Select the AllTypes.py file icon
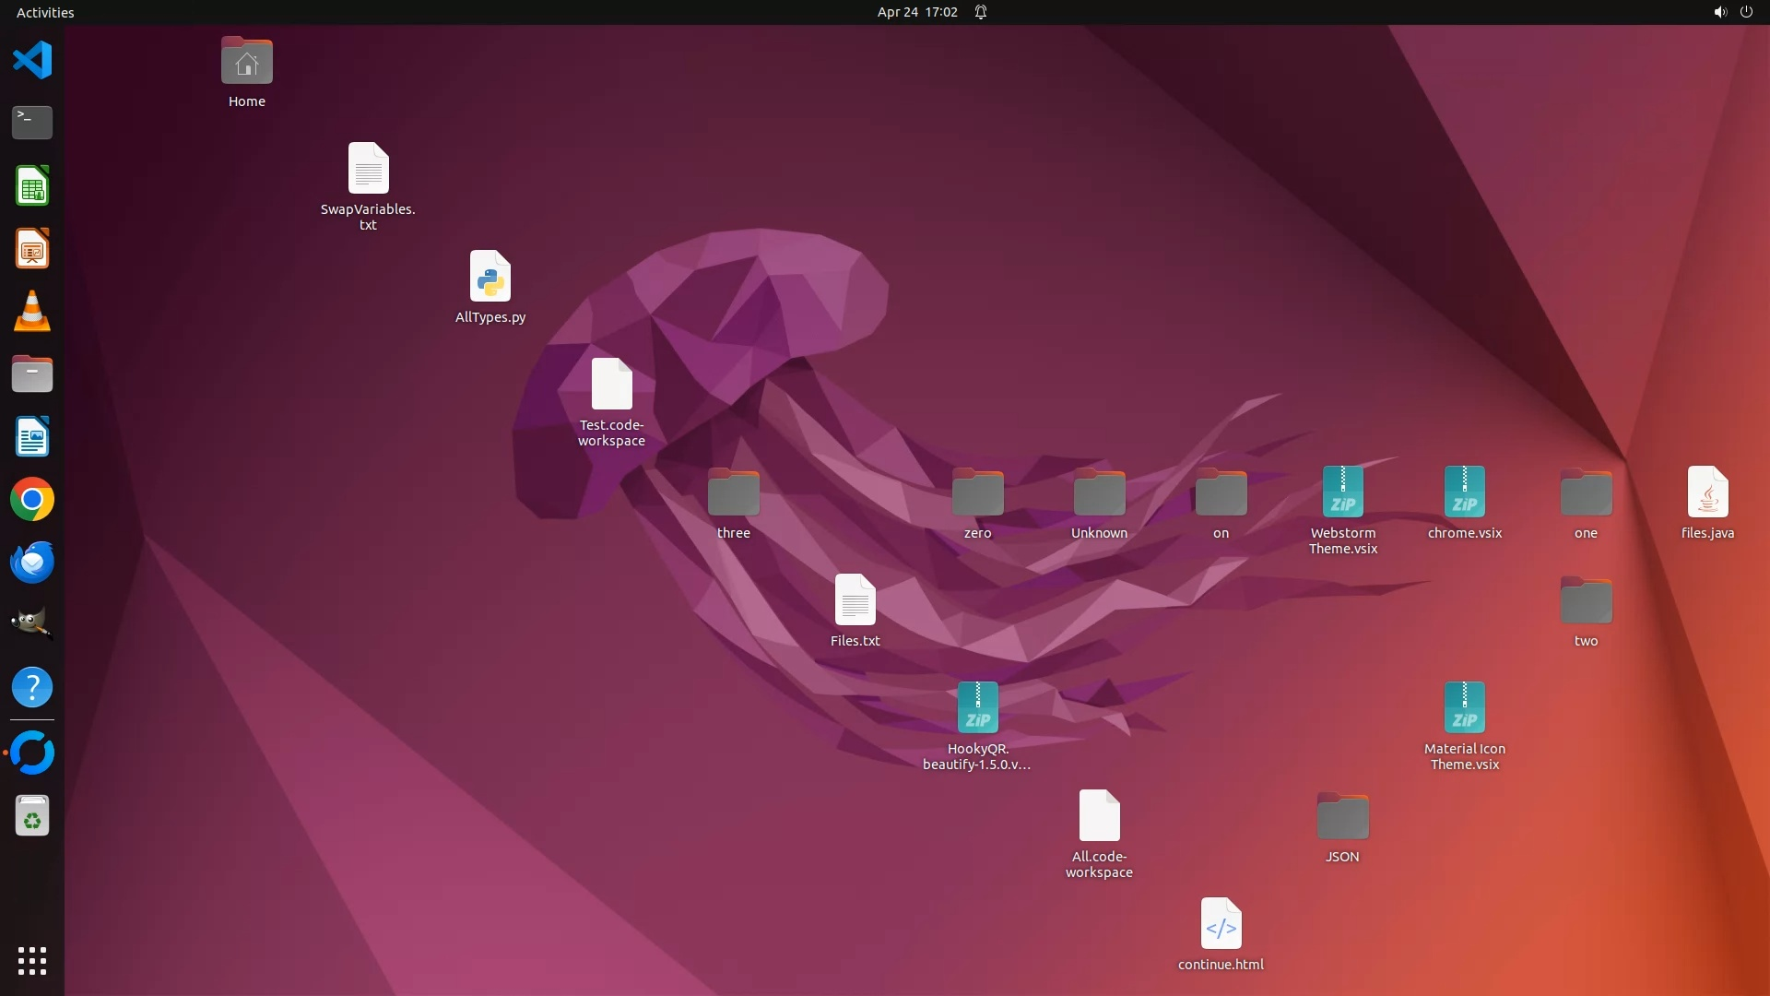 [490, 277]
